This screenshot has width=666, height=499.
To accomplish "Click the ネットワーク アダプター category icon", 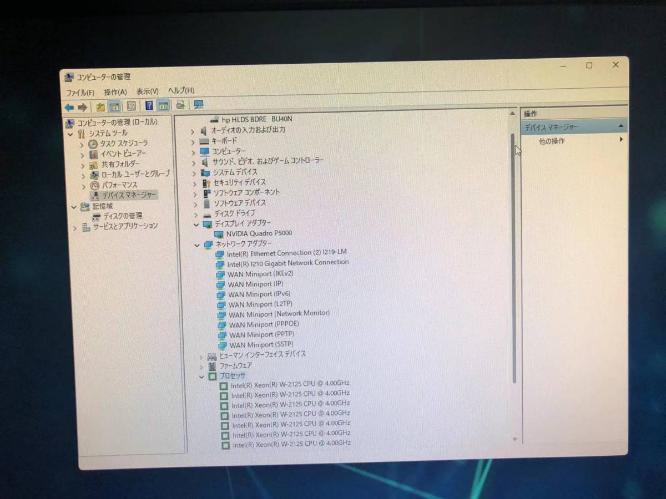I will click(x=208, y=245).
